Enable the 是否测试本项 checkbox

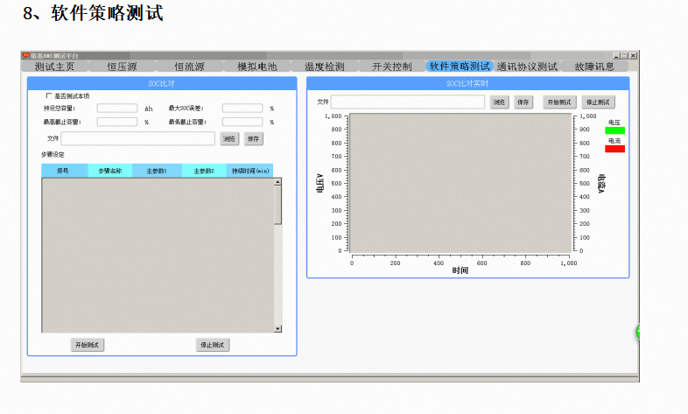48,96
